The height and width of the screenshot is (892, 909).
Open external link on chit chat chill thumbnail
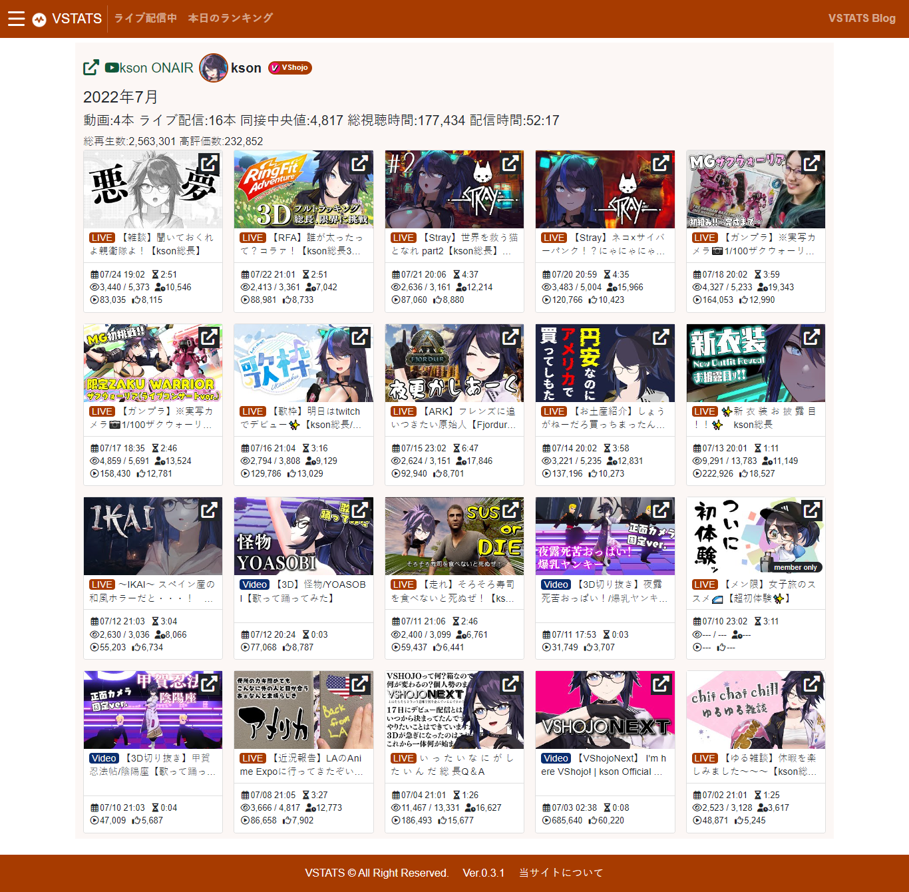(x=812, y=684)
